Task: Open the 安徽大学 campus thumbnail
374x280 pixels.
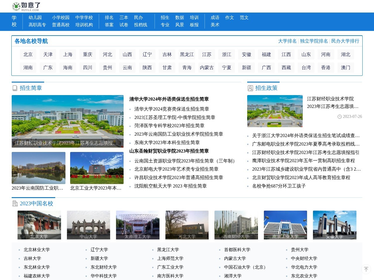Action: (335, 225)
